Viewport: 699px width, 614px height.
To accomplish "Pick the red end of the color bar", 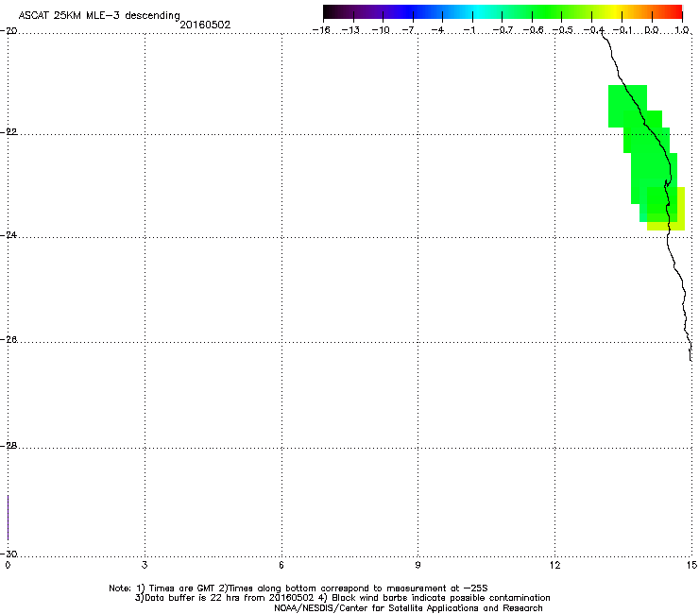I will point(676,12).
